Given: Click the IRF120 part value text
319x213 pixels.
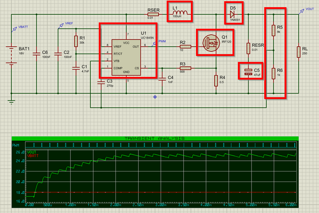Looking at the screenshot, I should (226, 42).
